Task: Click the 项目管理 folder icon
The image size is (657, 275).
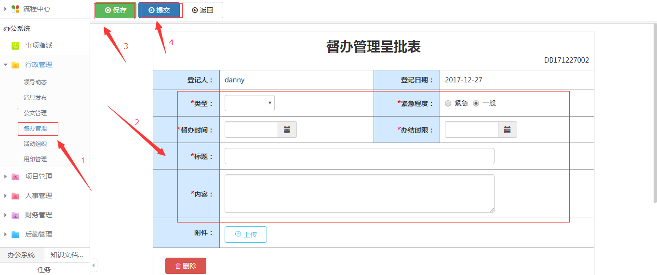Action: (x=15, y=177)
